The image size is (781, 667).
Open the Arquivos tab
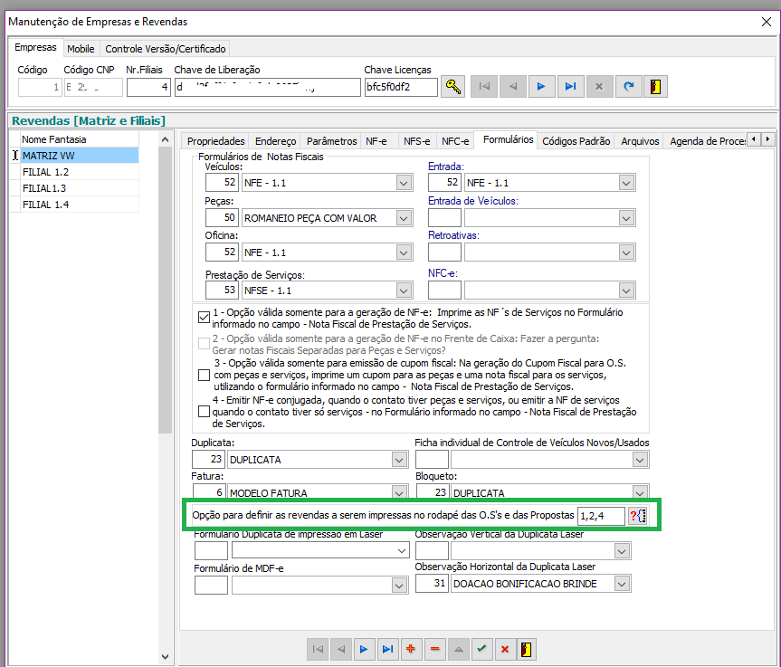(x=640, y=141)
